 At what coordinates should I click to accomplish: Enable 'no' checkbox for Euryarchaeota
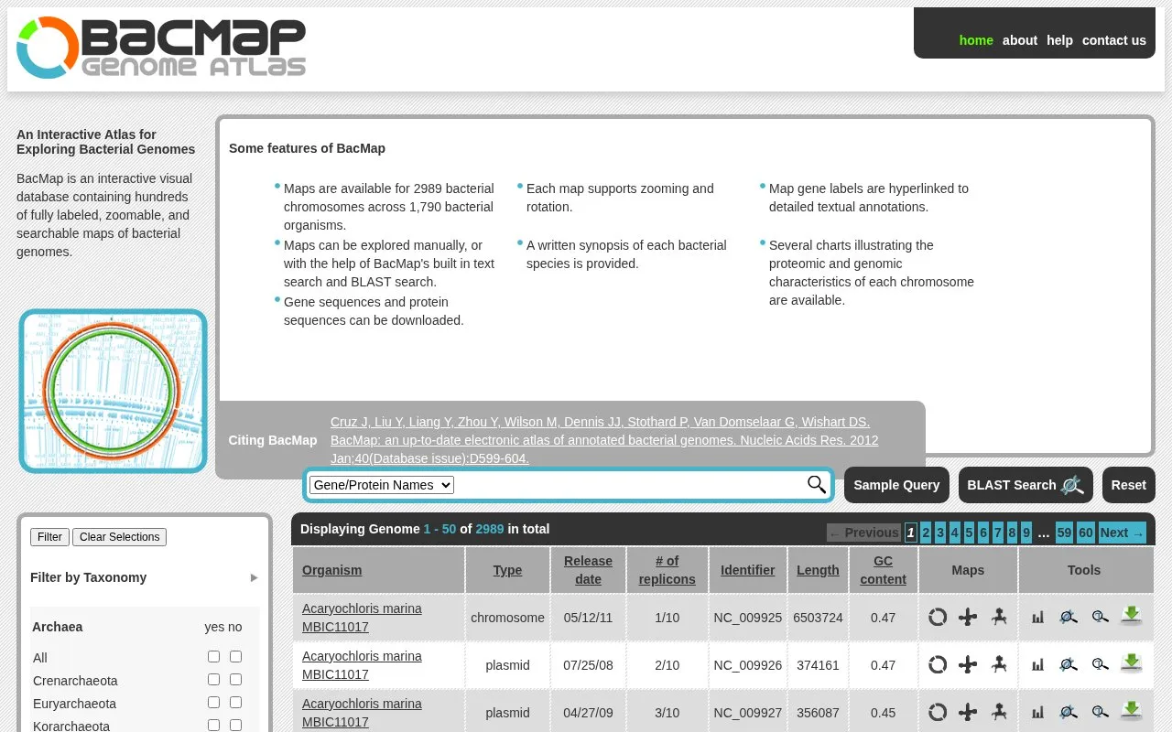(235, 703)
